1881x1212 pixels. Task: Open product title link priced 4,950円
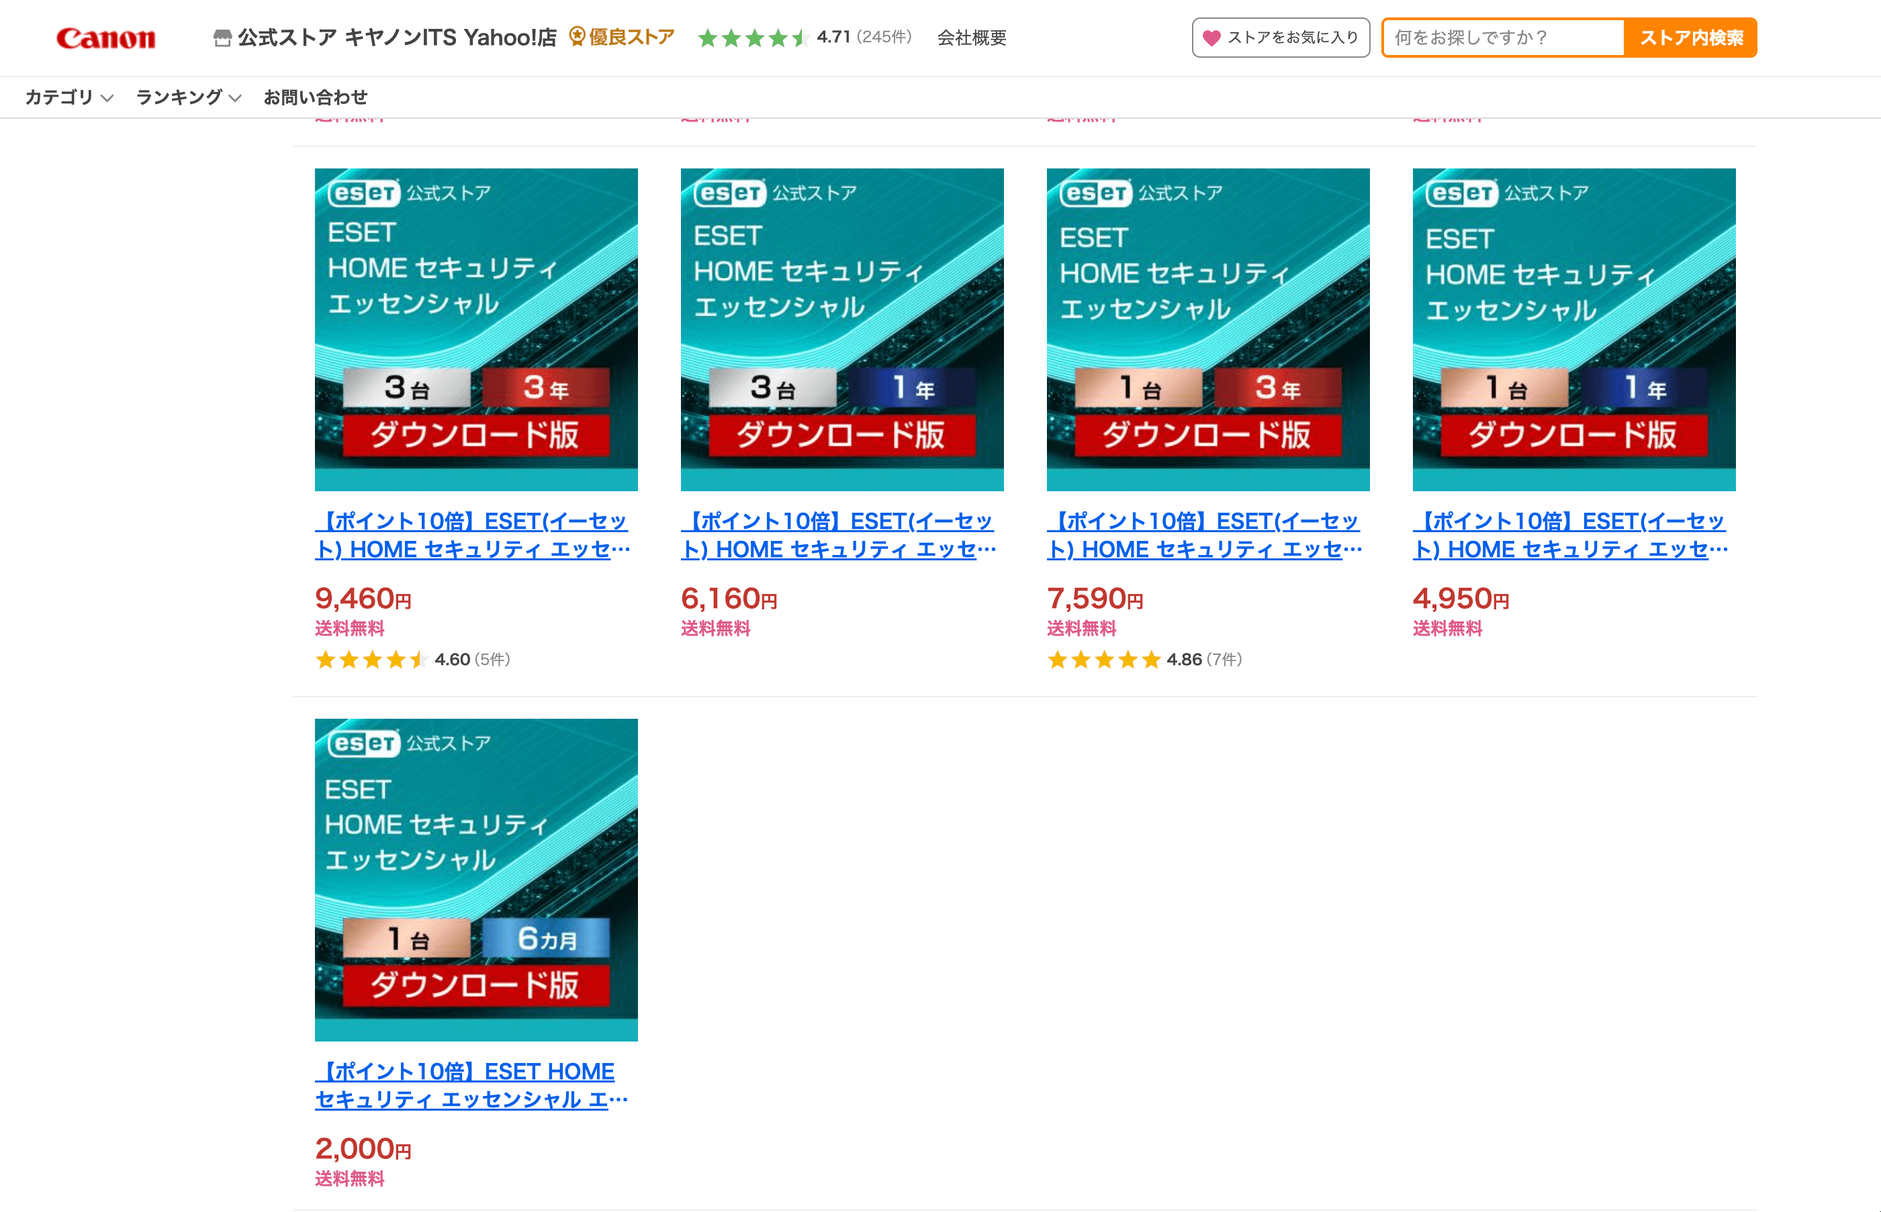(1571, 535)
